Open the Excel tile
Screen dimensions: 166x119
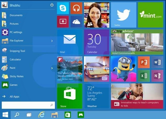[144, 76]
